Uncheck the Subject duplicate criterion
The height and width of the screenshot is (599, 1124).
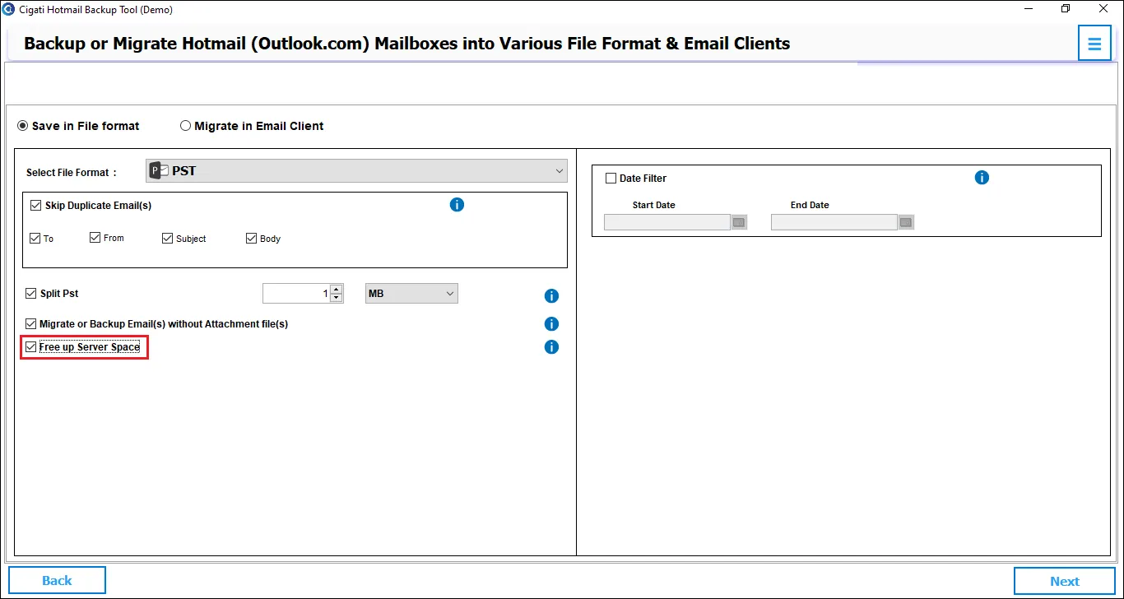(168, 239)
